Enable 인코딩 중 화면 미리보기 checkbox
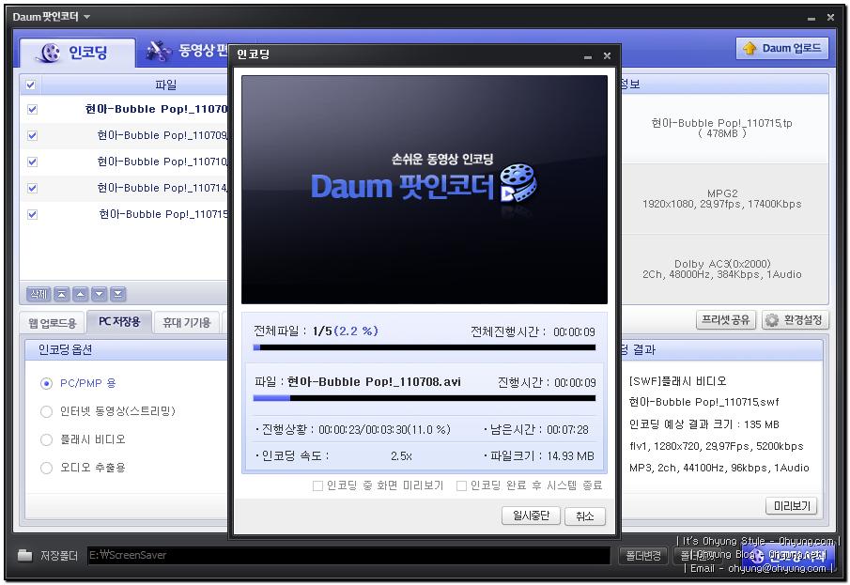This screenshot has width=850, height=585. click(317, 485)
